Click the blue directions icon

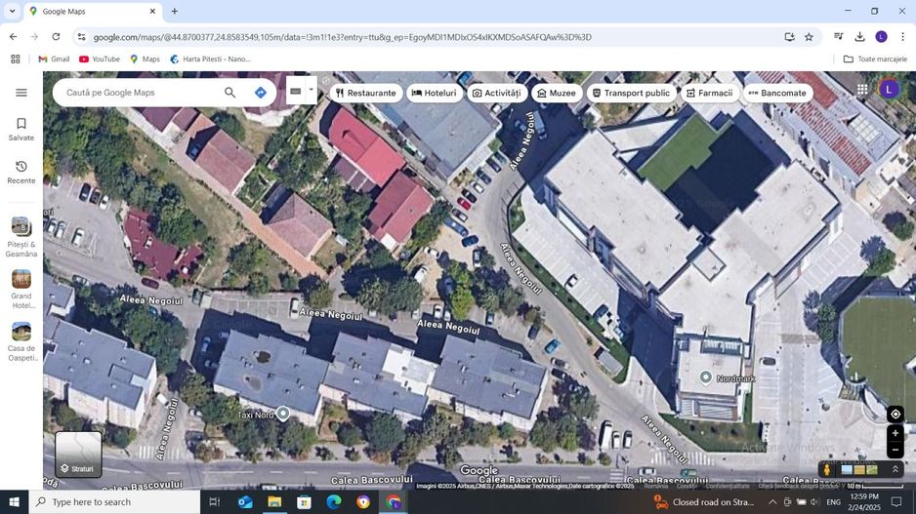click(x=261, y=93)
